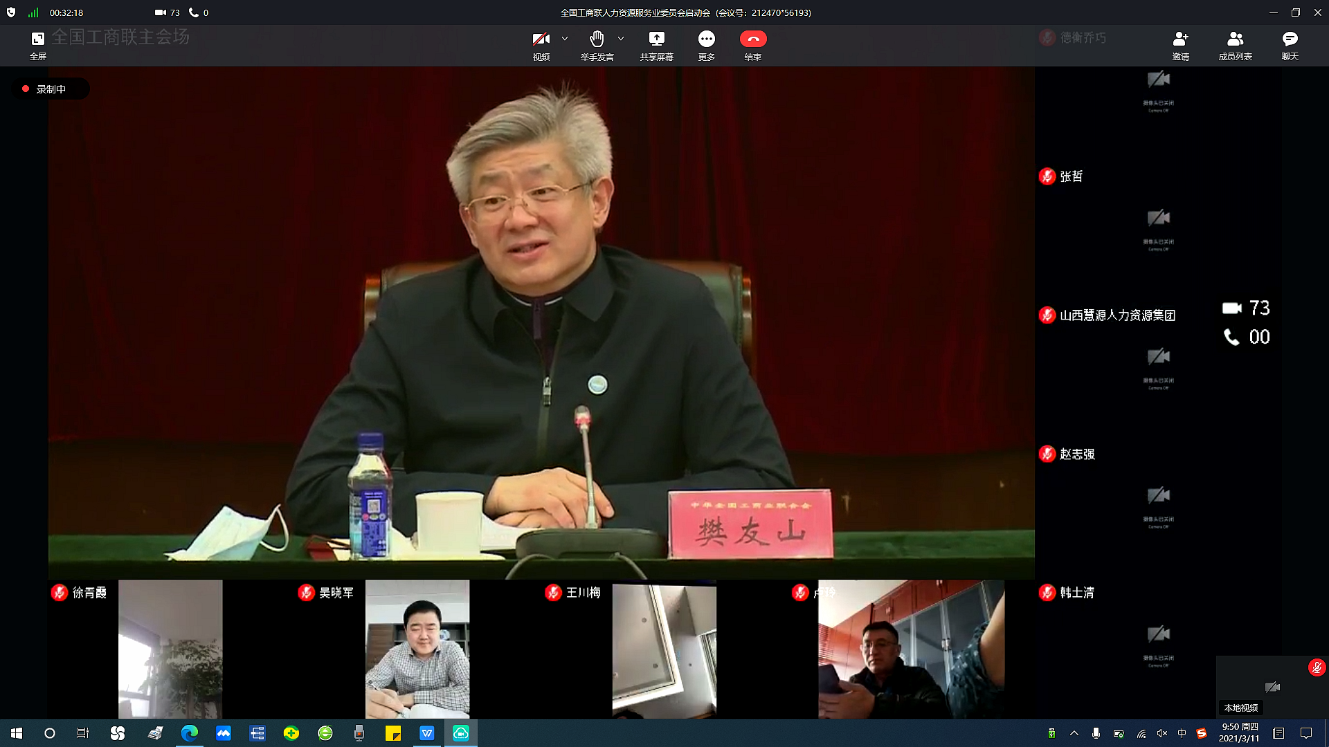The height and width of the screenshot is (747, 1329).
Task: Click the participant name 韩士清
Action: (1077, 593)
